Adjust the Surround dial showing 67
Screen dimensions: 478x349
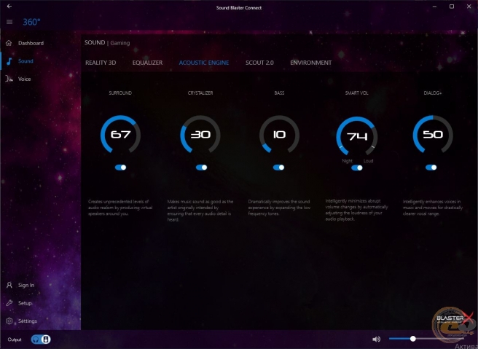(120, 134)
